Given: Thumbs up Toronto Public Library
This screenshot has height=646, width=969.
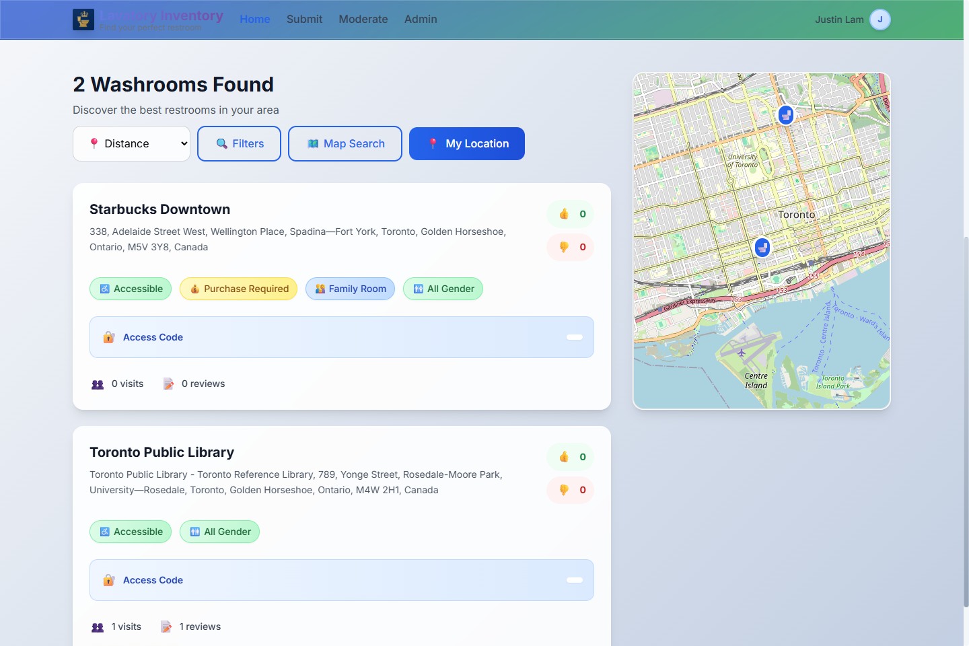Looking at the screenshot, I should coord(570,457).
